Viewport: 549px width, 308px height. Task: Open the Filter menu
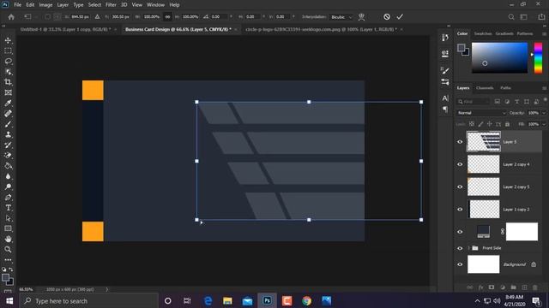click(111, 5)
